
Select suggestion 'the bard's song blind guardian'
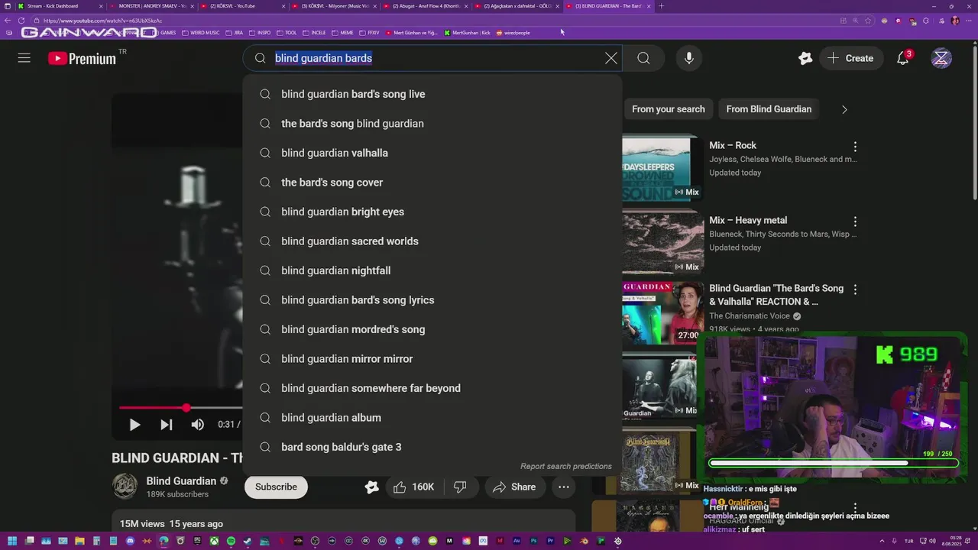432,124
